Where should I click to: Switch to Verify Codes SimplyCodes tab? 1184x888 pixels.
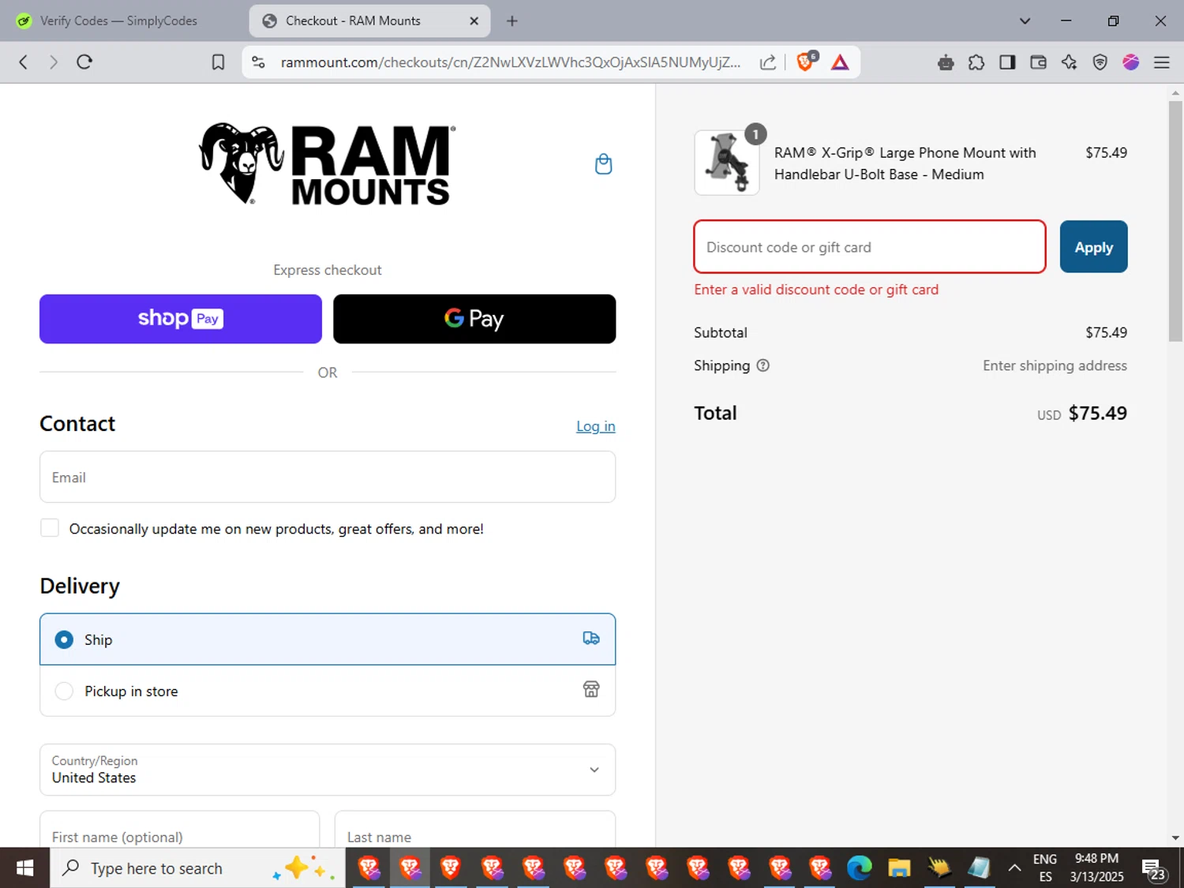coord(118,21)
